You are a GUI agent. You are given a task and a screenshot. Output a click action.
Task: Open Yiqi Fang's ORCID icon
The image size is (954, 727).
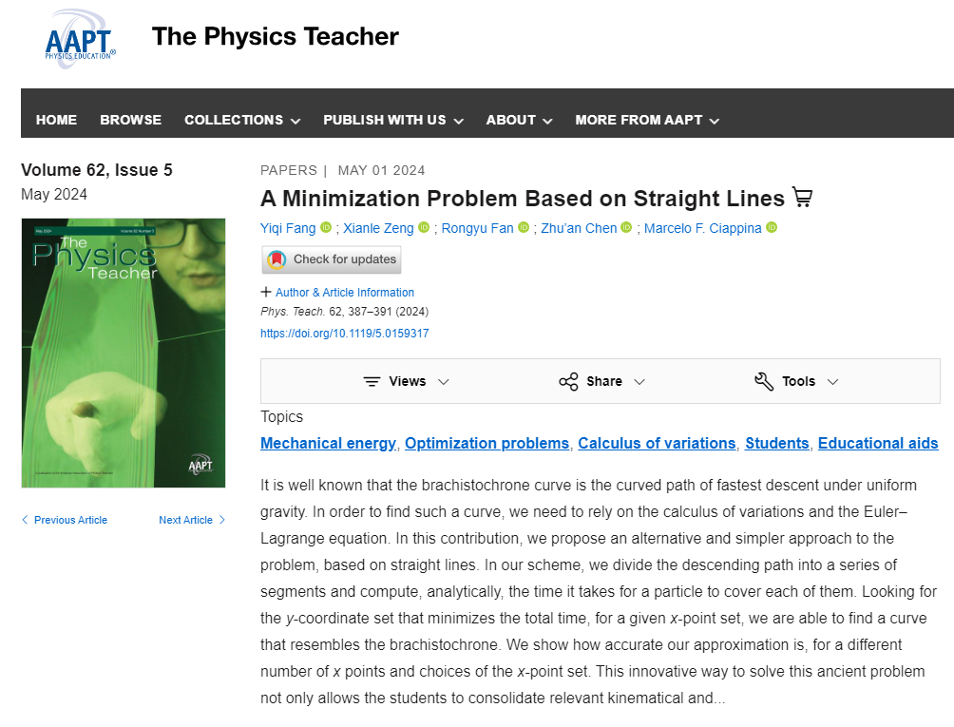(326, 228)
